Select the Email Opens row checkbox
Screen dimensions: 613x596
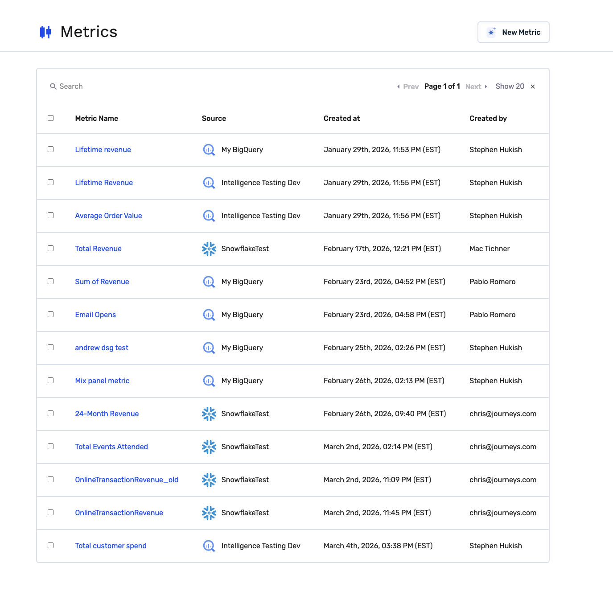(51, 315)
